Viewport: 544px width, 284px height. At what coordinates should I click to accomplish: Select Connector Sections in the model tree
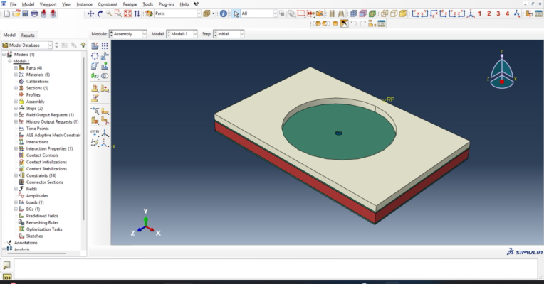click(44, 182)
